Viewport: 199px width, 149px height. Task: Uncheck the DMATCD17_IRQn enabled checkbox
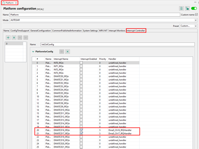coord(81,133)
